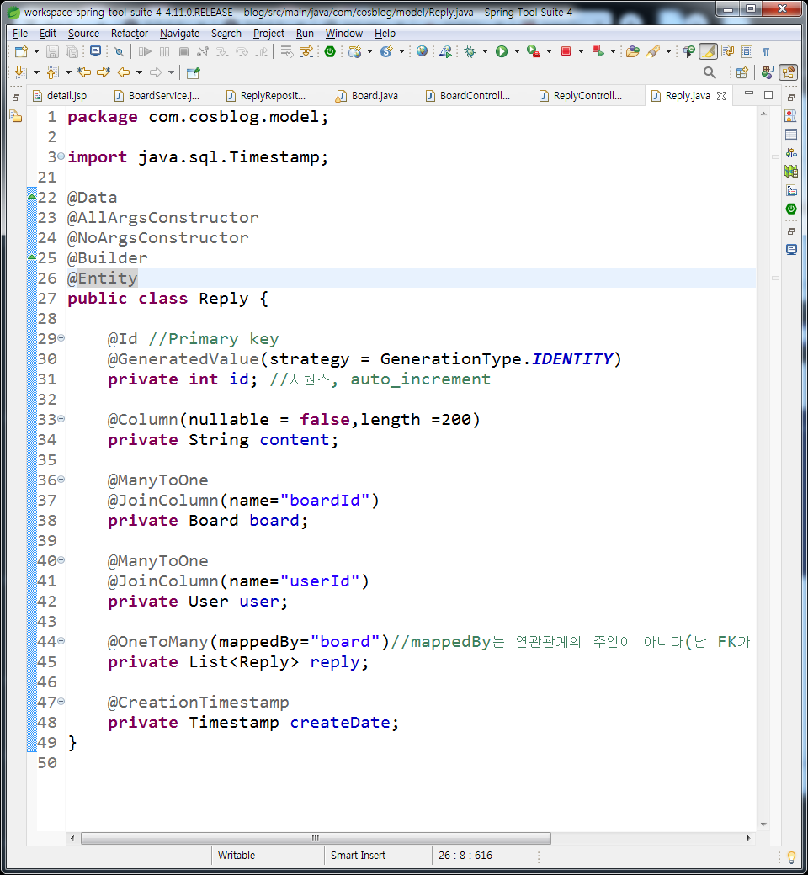Click the Console icon in right sidebar
Image resolution: width=808 pixels, height=875 pixels.
791,249
